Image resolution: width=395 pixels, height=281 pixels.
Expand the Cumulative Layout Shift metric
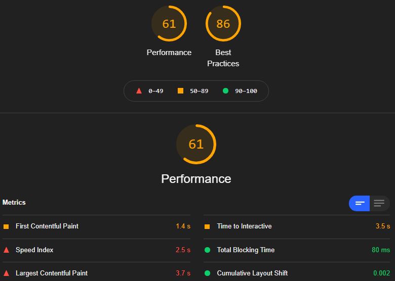[297, 273]
